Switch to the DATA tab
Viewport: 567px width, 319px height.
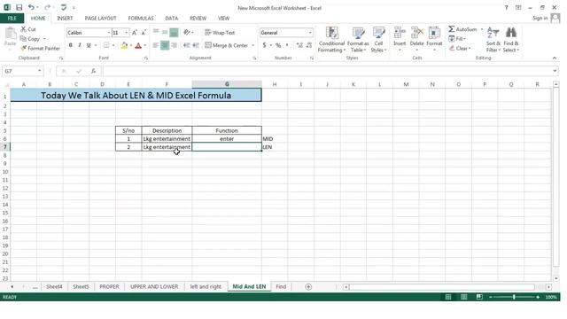point(171,18)
